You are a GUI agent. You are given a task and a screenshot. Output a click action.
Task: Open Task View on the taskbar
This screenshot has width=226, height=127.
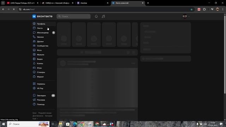click(x=53, y=124)
